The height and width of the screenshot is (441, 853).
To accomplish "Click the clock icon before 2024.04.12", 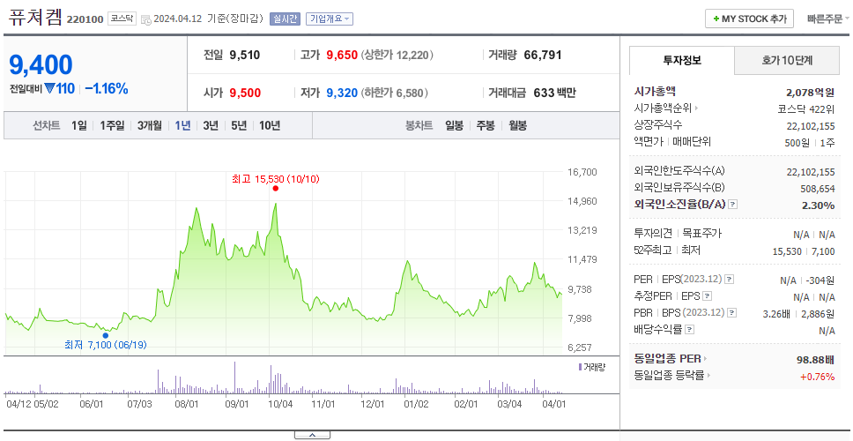I will (145, 19).
